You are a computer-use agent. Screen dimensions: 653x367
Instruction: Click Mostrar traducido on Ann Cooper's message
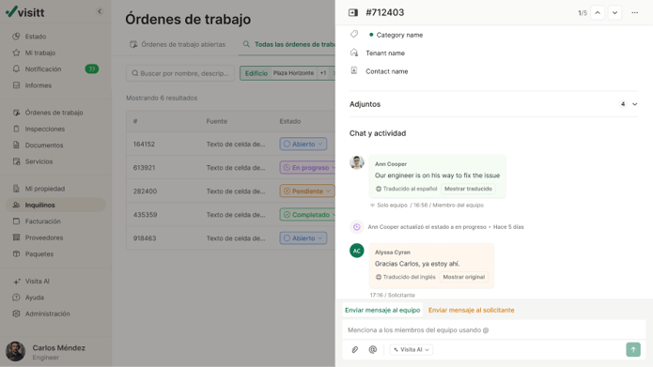point(468,189)
